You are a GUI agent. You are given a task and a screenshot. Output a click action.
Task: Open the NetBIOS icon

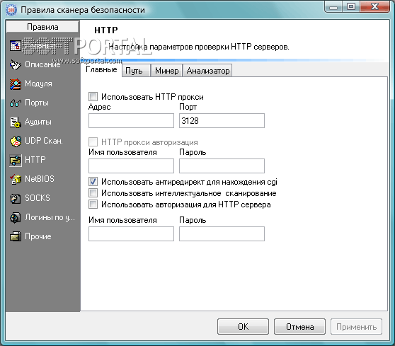click(16, 179)
